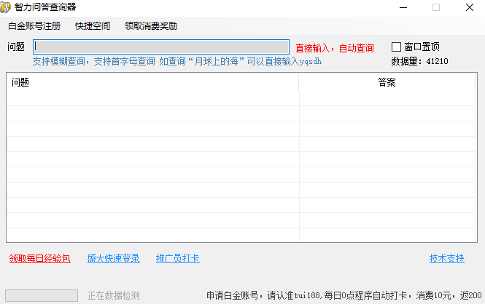Click the 问题 search input field
485x304 pixels.
[160, 47]
